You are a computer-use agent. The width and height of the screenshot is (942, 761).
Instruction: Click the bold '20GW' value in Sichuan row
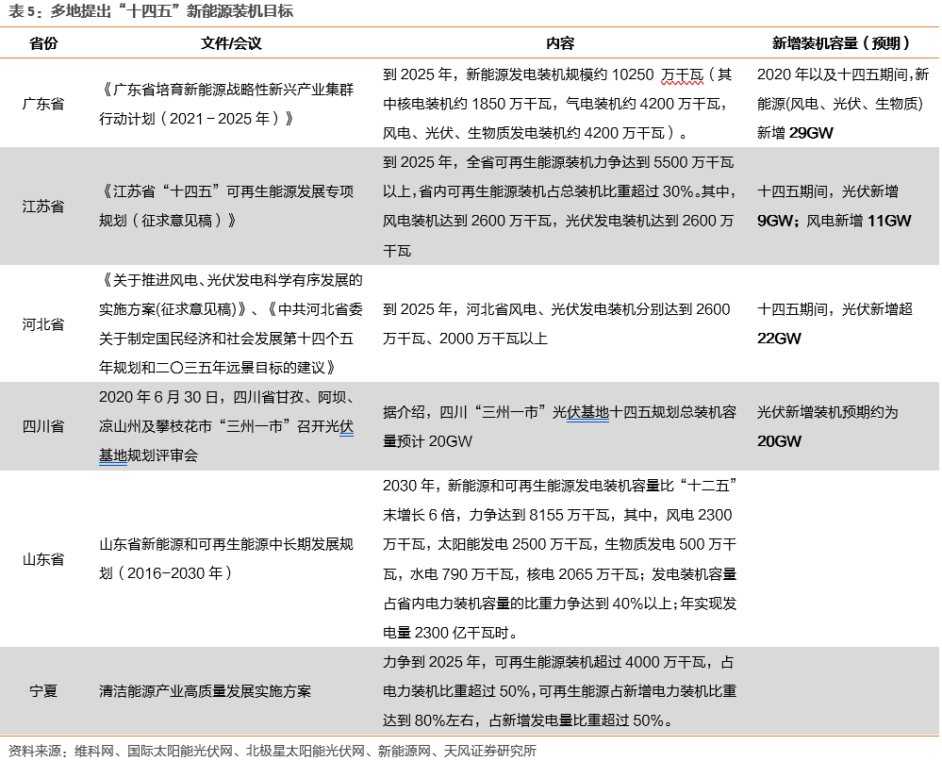click(779, 441)
